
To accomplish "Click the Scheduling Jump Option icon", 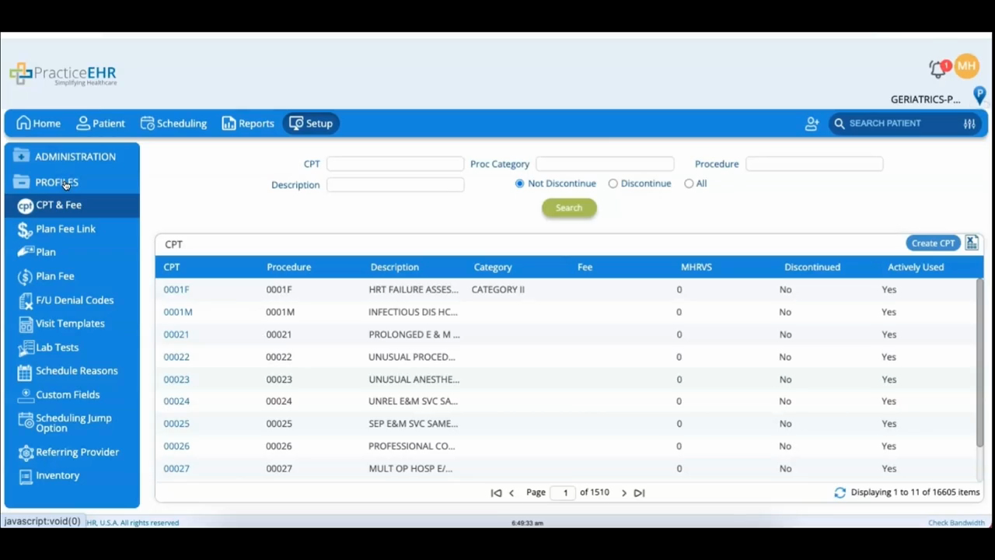I will tap(25, 421).
